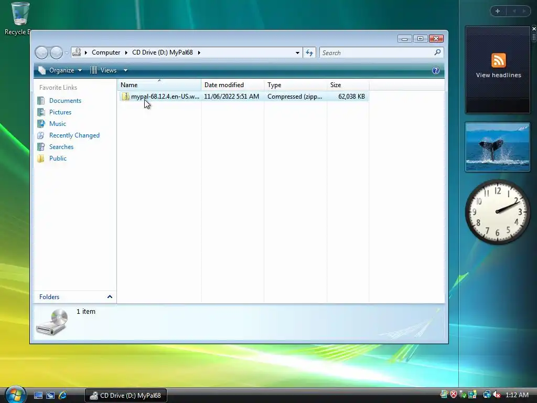Close the RSS feed headlines gadget
Image resolution: width=537 pixels, height=403 pixels.
pos(534,29)
